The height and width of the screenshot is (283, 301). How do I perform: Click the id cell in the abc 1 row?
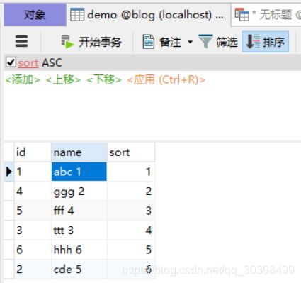tap(33, 172)
